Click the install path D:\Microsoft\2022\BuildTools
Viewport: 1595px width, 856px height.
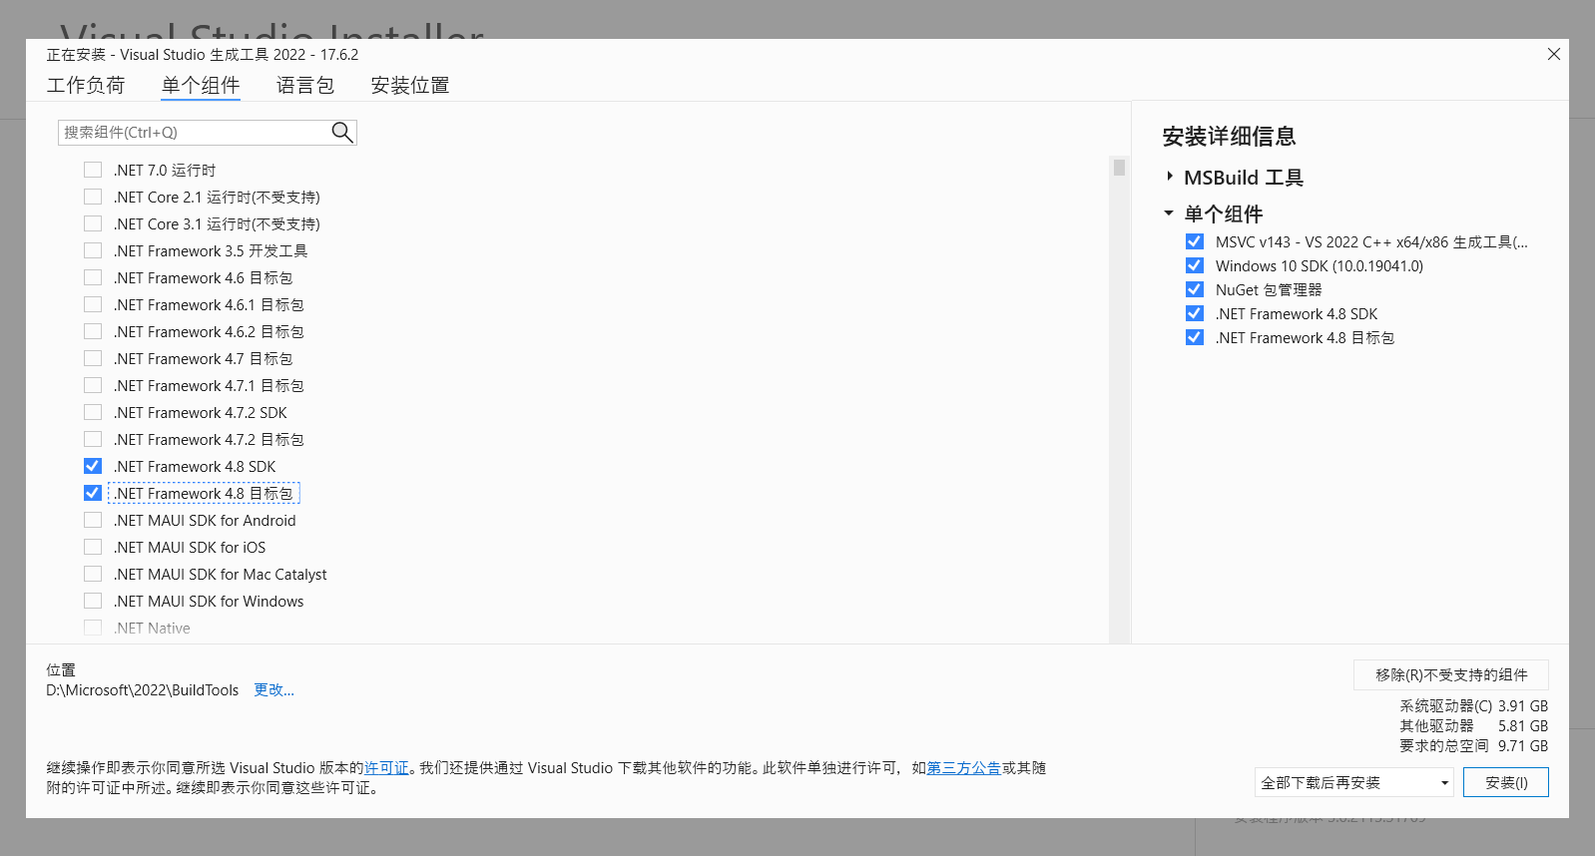(x=143, y=689)
